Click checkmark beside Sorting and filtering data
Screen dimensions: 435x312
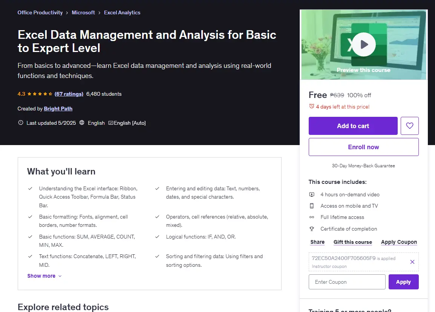click(157, 257)
